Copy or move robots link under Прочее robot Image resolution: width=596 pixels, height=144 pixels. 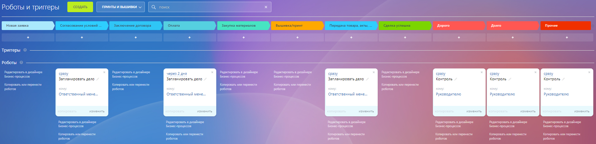pos(561,136)
